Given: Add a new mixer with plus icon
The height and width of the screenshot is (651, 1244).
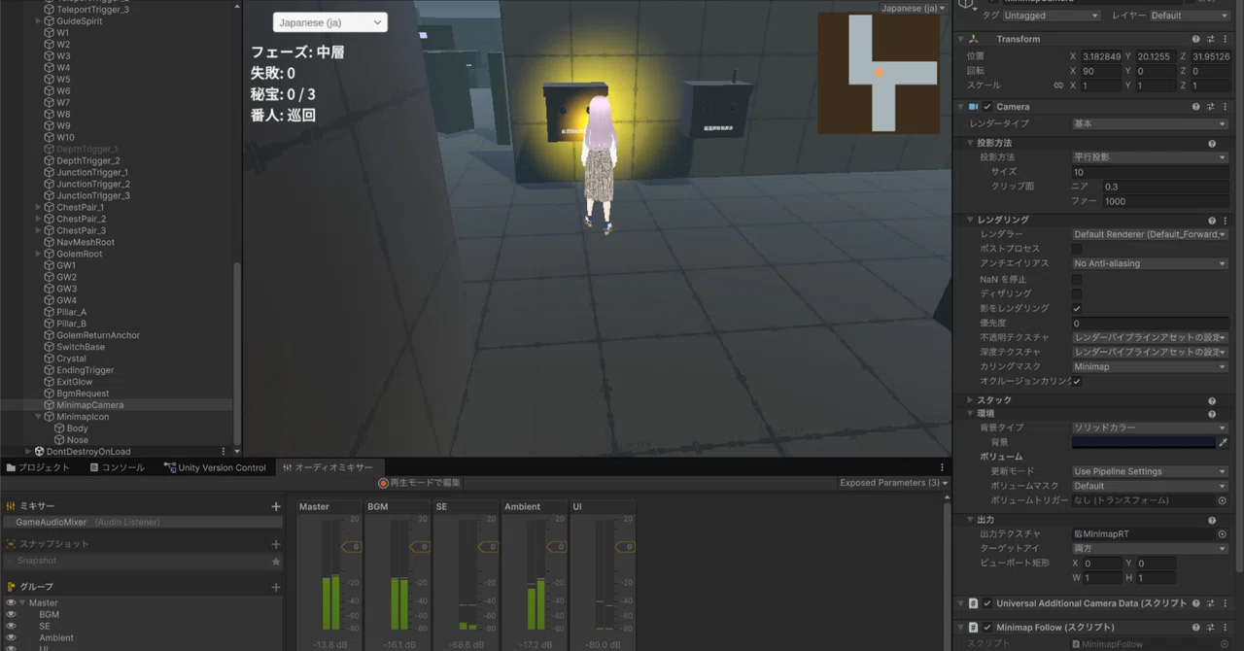Looking at the screenshot, I should point(276,506).
